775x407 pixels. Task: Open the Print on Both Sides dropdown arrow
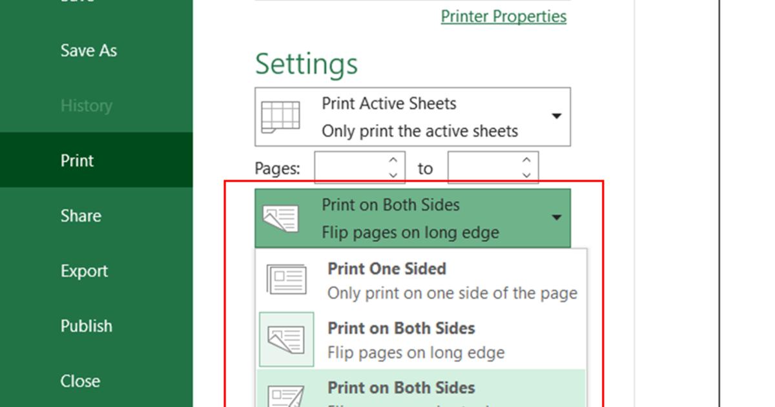557,218
